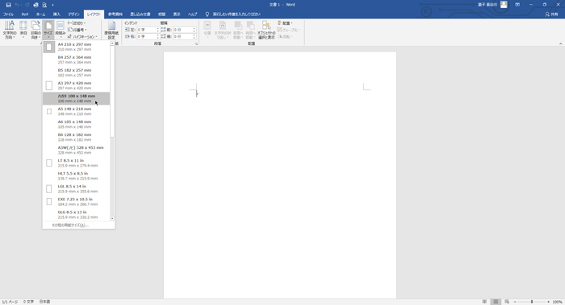
Task: Switch to read mode view in status bar
Action: click(x=484, y=302)
